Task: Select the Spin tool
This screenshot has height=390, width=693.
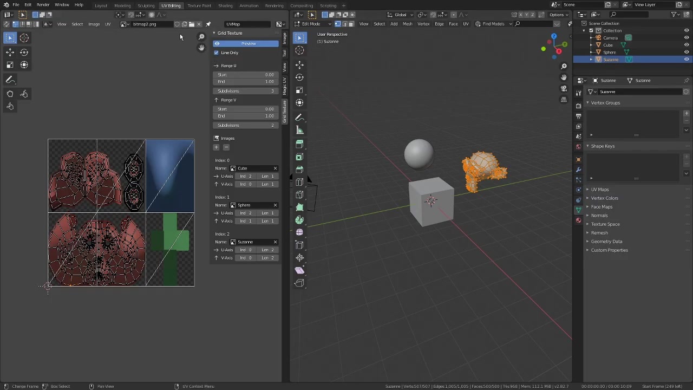Action: [x=299, y=220]
